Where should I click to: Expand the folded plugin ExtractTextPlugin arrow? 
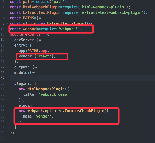pyautogui.click(x=7, y=23)
